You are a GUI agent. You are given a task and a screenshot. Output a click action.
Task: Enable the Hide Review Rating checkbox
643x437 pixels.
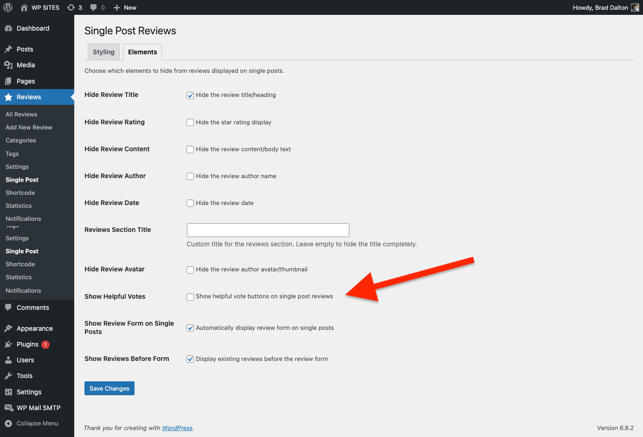(x=190, y=122)
